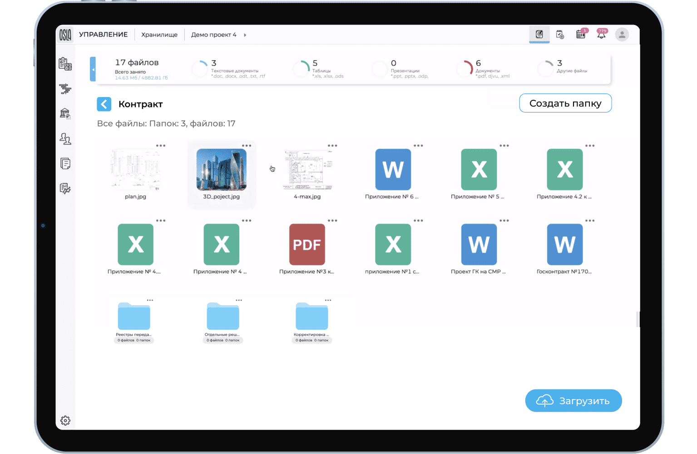Click the bank finance sidebar icon
697x454 pixels.
(65, 113)
